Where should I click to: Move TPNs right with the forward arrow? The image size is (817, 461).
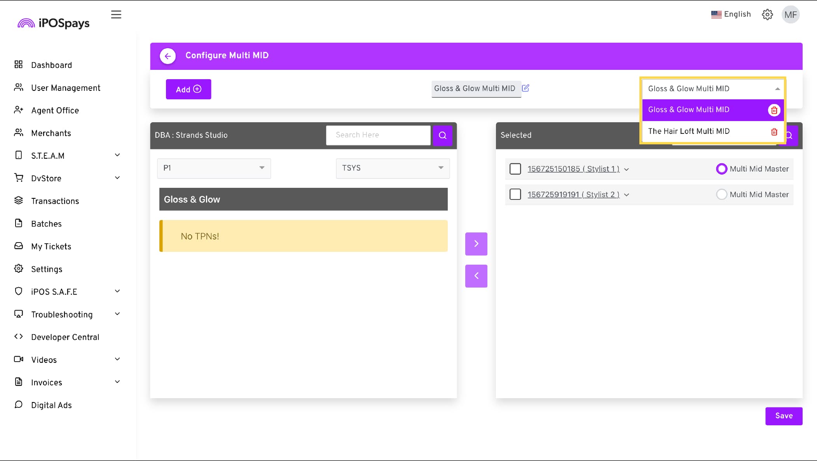click(476, 244)
